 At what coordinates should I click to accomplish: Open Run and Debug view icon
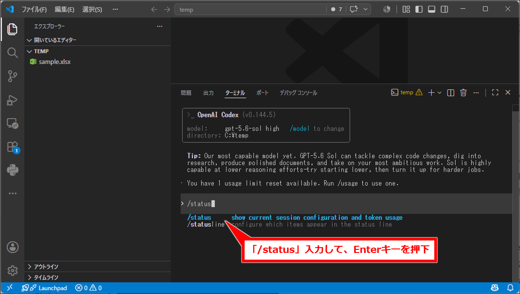coord(12,100)
